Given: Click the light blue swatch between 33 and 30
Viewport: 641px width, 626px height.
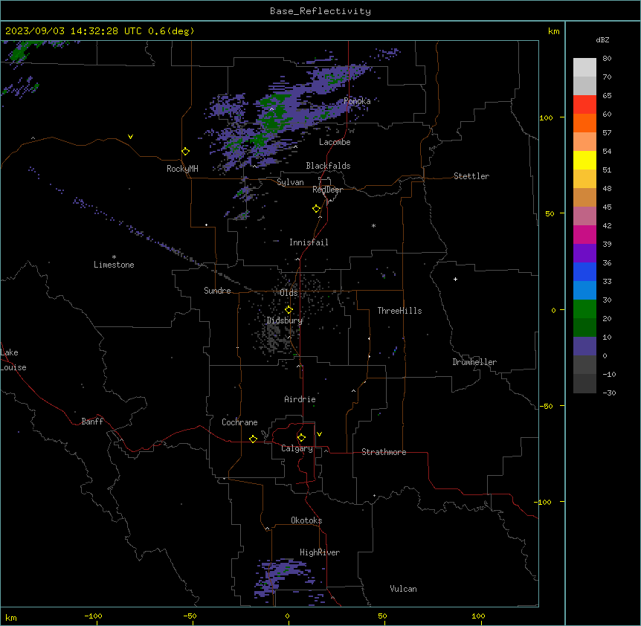Looking at the screenshot, I should [x=584, y=290].
